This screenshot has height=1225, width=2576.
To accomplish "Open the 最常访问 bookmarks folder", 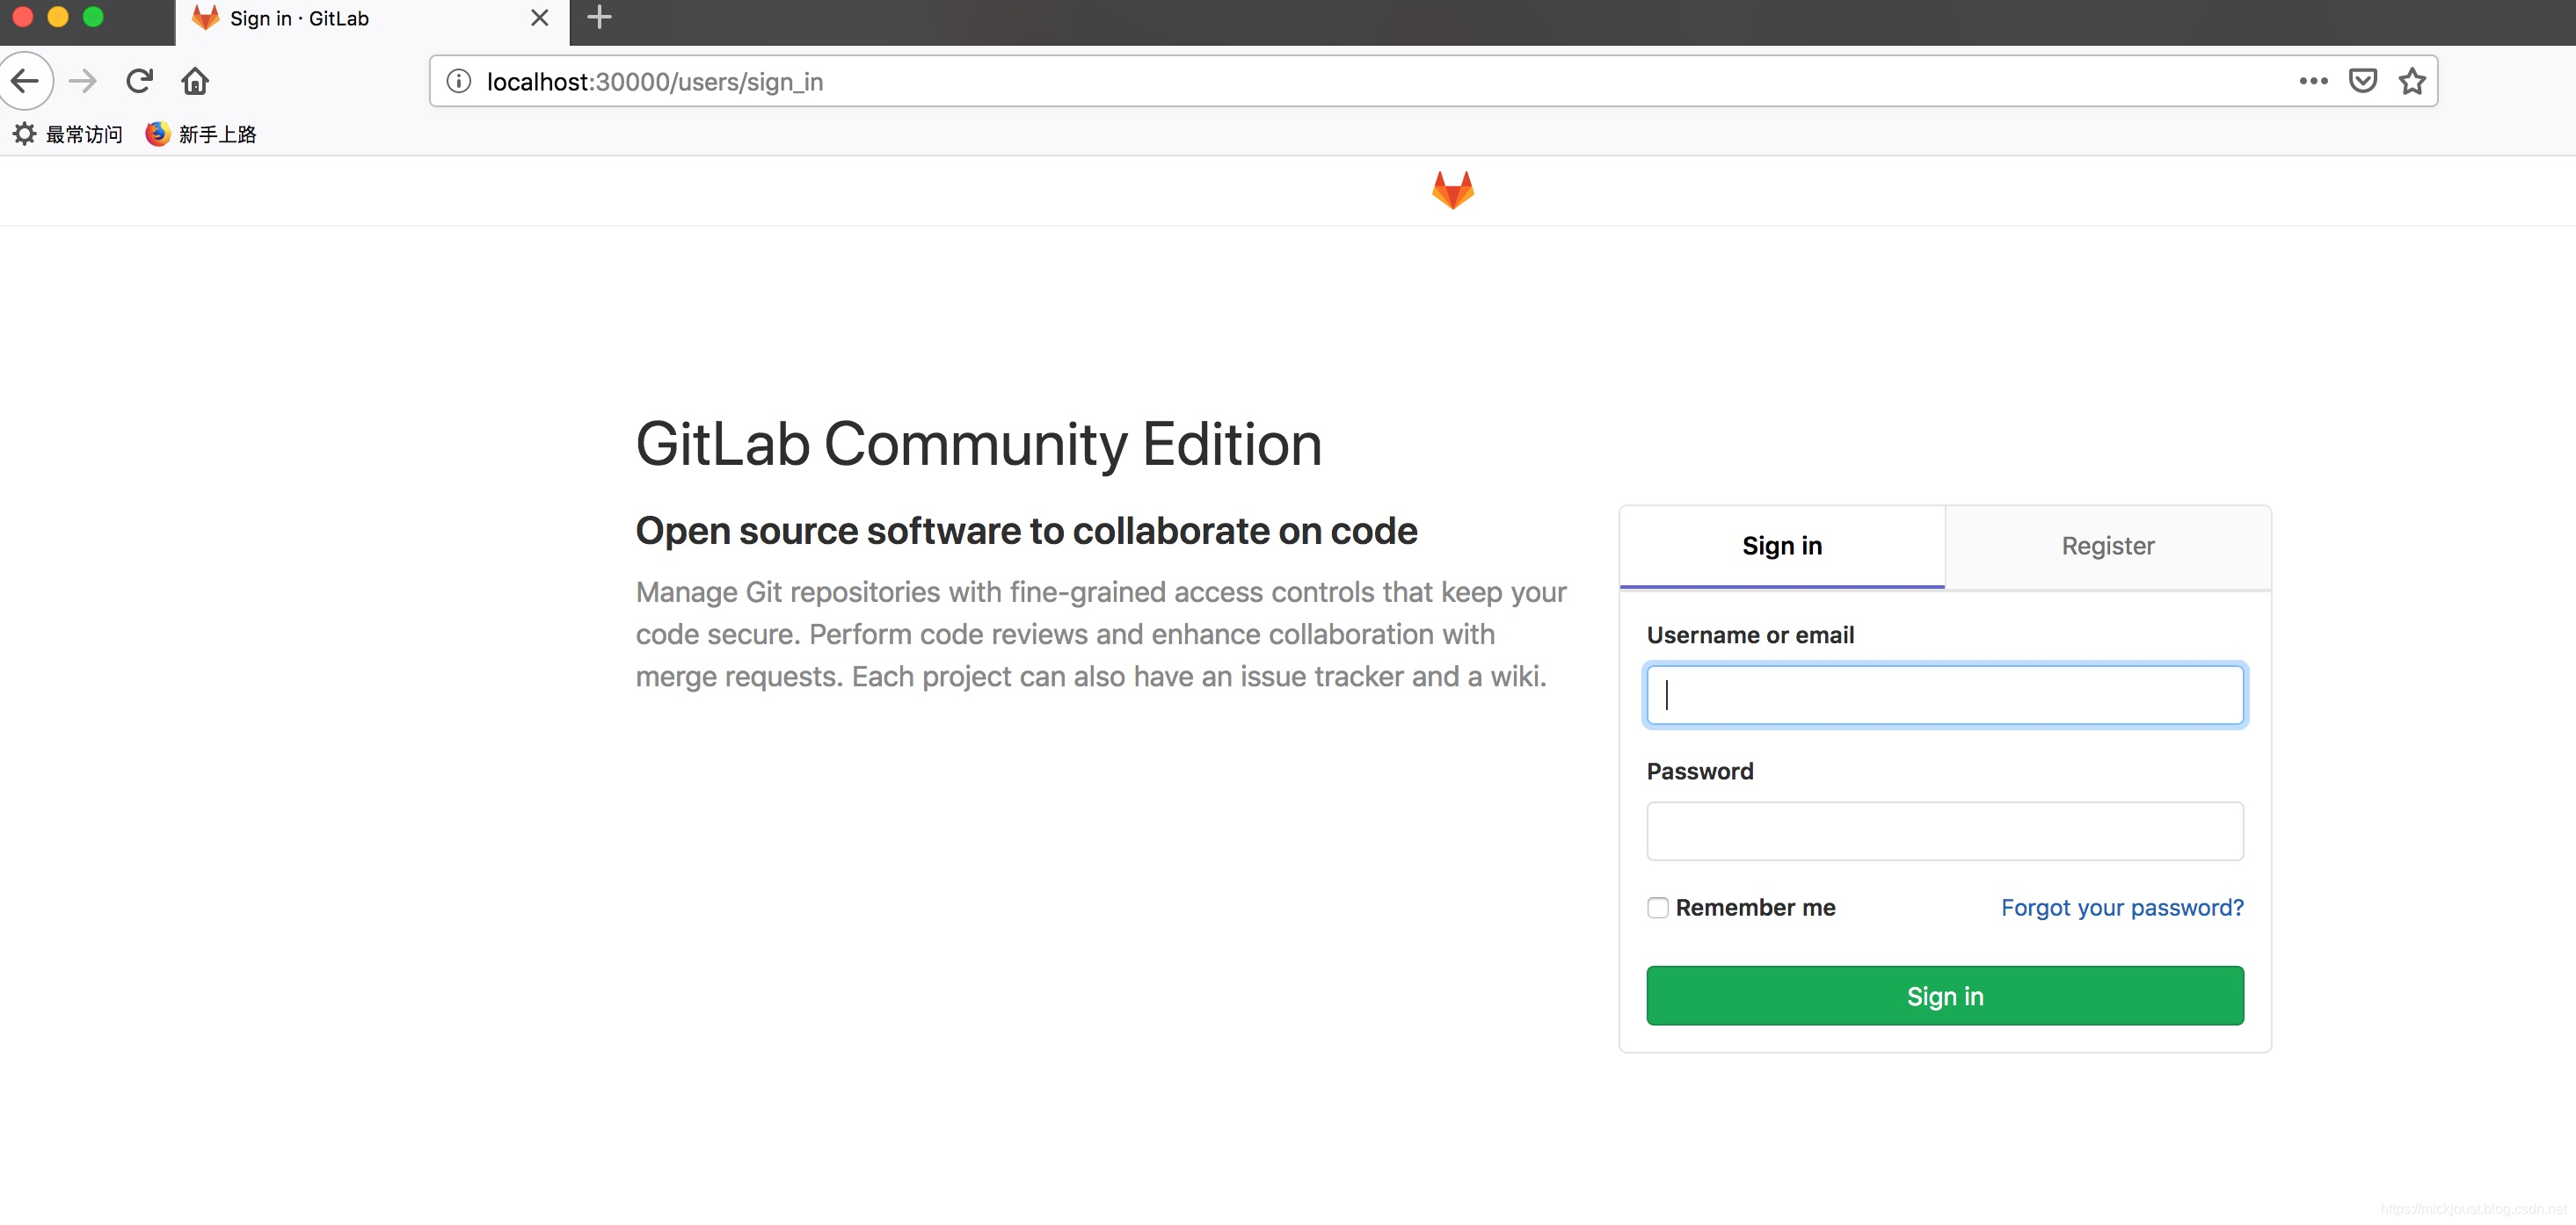I will [67, 134].
